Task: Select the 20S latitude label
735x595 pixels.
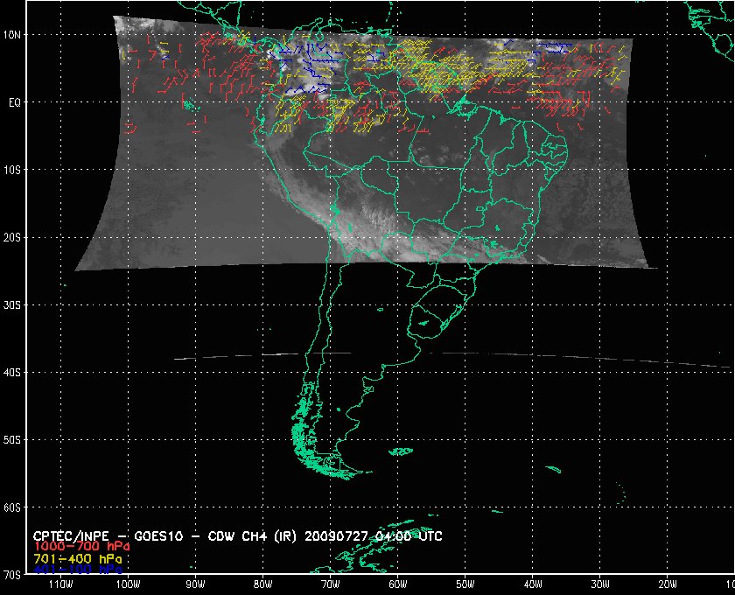Action: (x=11, y=238)
